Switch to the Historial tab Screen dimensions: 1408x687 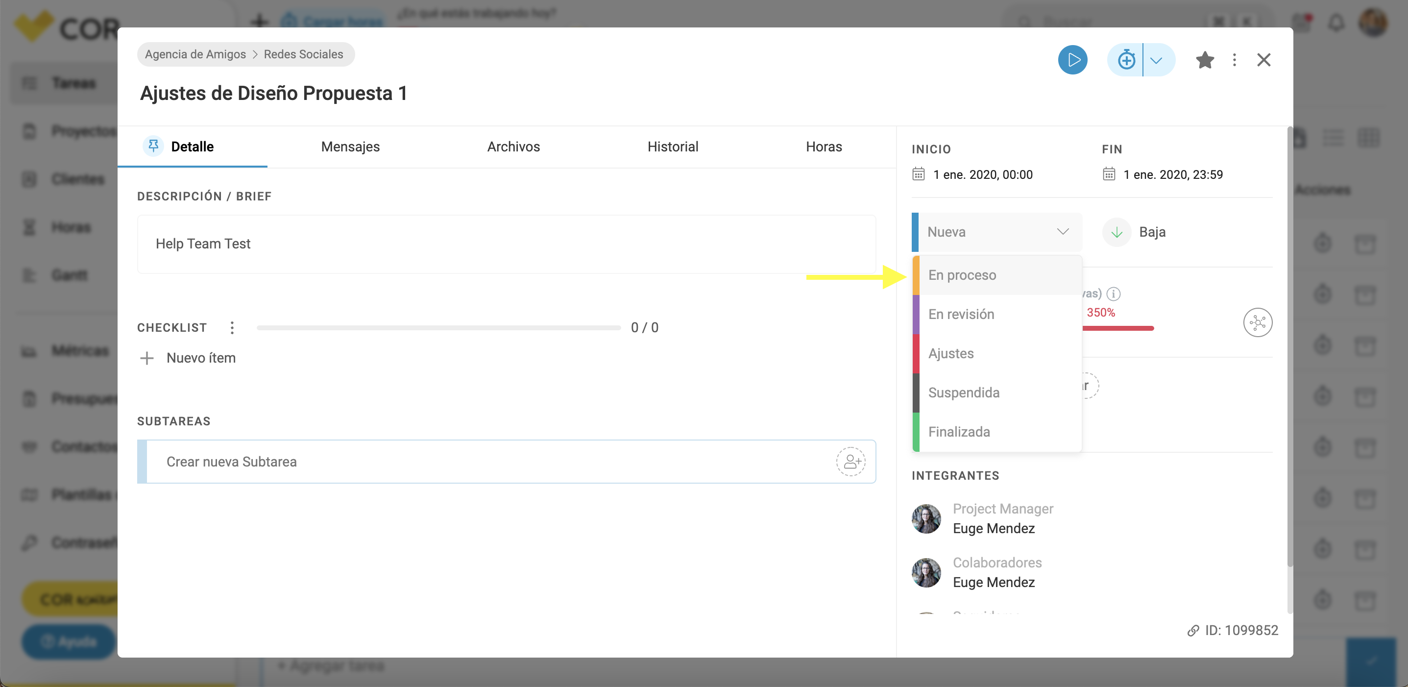(673, 147)
